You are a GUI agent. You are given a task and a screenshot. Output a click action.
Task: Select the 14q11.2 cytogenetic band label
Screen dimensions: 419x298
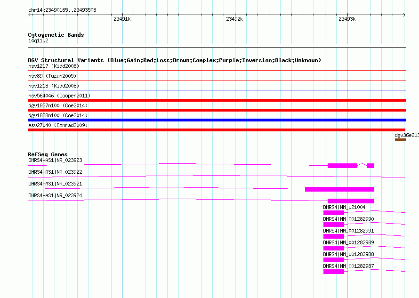click(38, 40)
